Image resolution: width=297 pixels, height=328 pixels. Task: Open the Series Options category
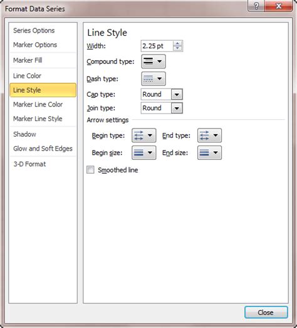tap(43, 31)
